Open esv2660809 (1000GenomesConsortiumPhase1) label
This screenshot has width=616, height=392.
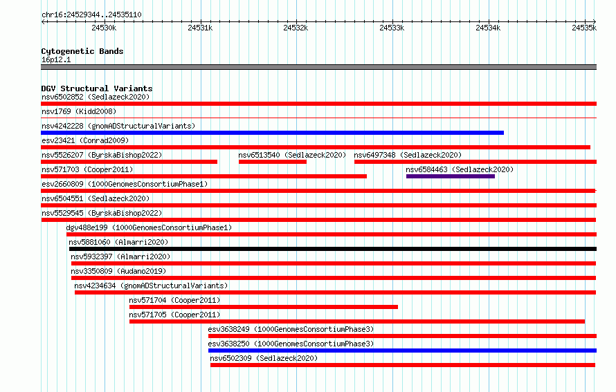[x=125, y=184]
